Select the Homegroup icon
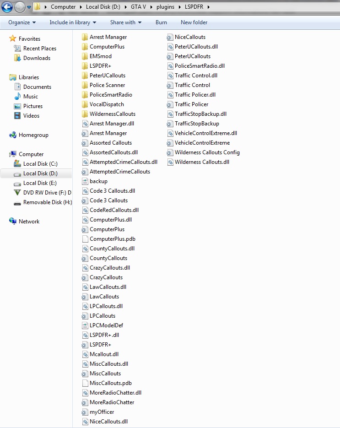The width and height of the screenshot is (340, 428). 12,135
